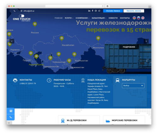
Task: Select the Кыргызстан map pin
Action: [x=74, y=54]
